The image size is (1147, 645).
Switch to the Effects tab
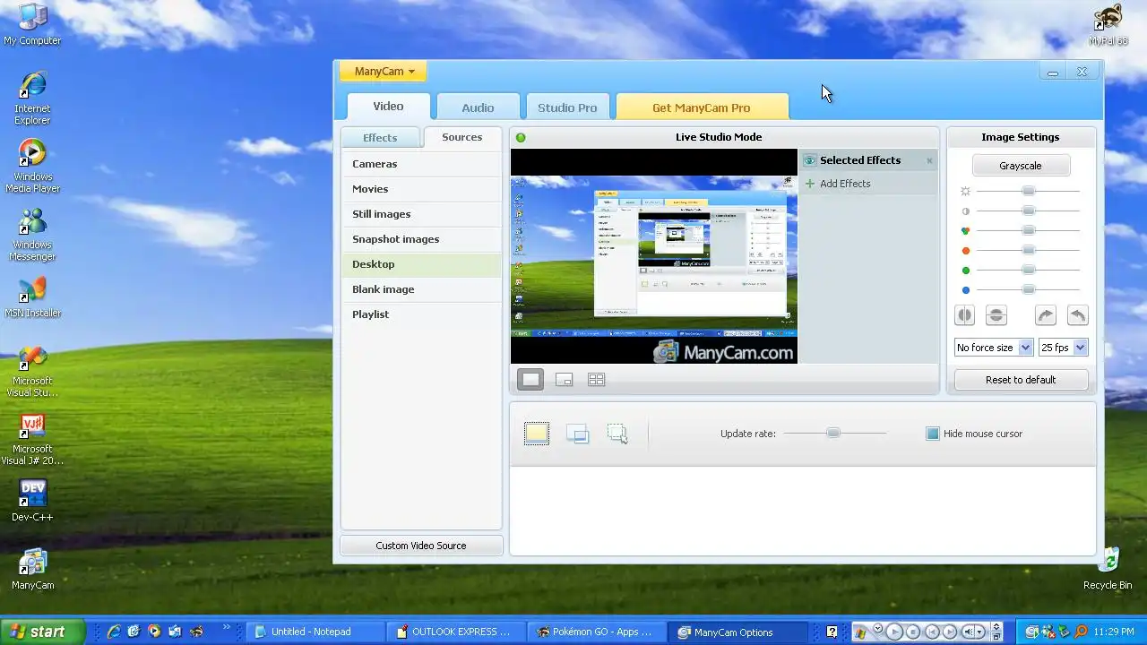(x=380, y=138)
